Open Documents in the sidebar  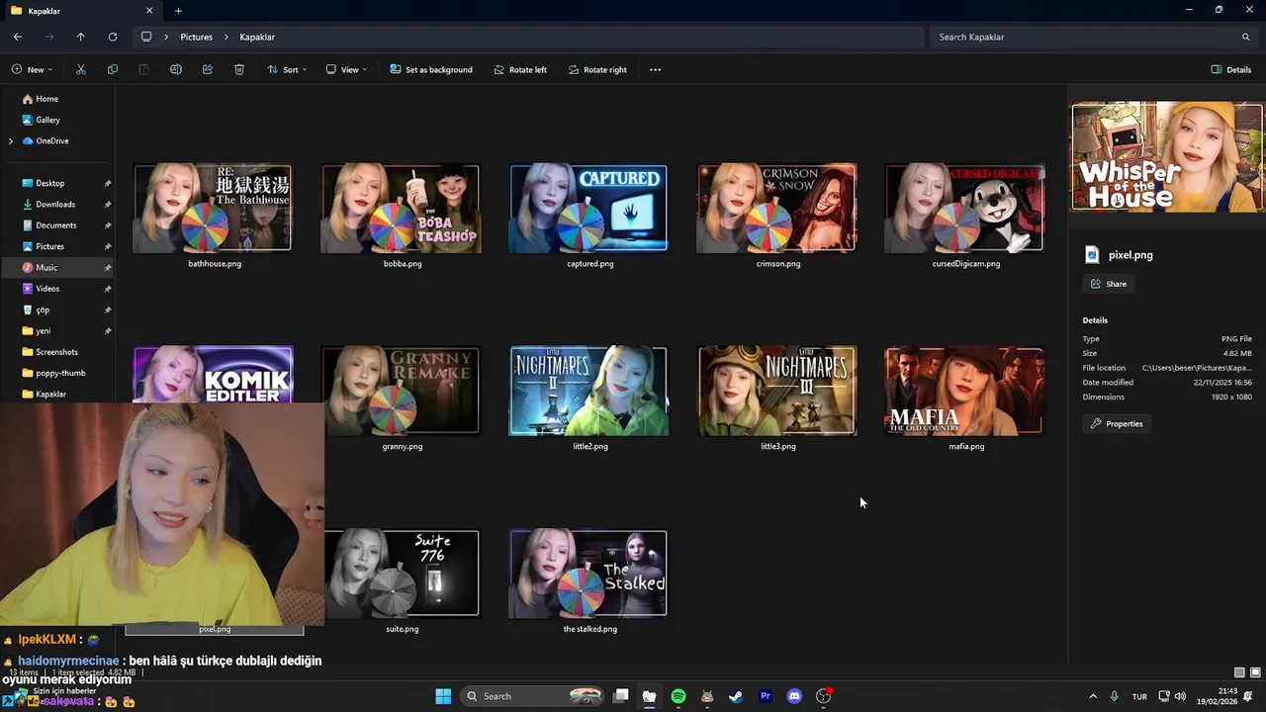57,225
